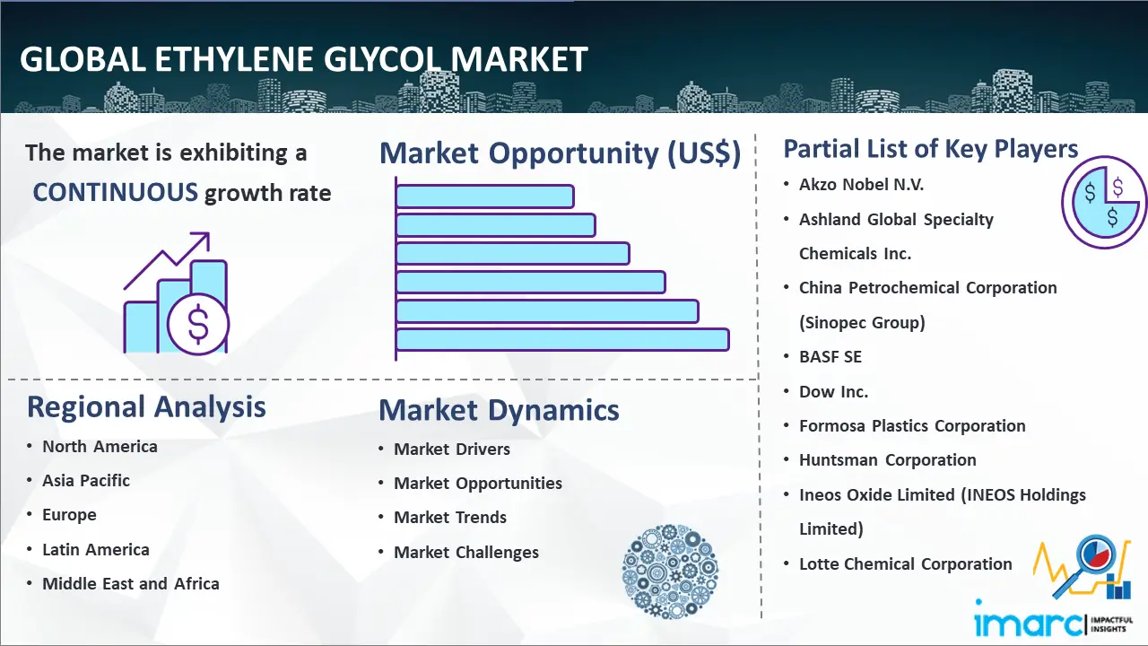Select BASF SE from key players
The height and width of the screenshot is (646, 1148).
pos(831,357)
